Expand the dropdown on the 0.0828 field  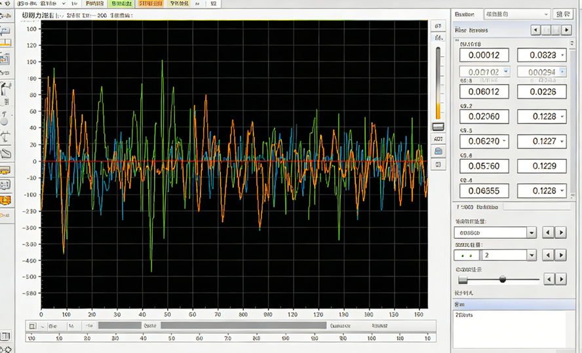562,56
